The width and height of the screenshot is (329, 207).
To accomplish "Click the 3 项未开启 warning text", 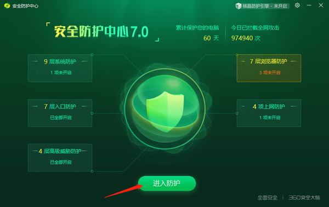I will (x=270, y=73).
